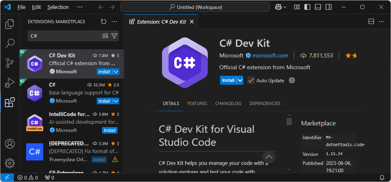Viewport: 391px width, 182px height.
Task: Click the 7,811,553 install count
Action: [x=317, y=55]
